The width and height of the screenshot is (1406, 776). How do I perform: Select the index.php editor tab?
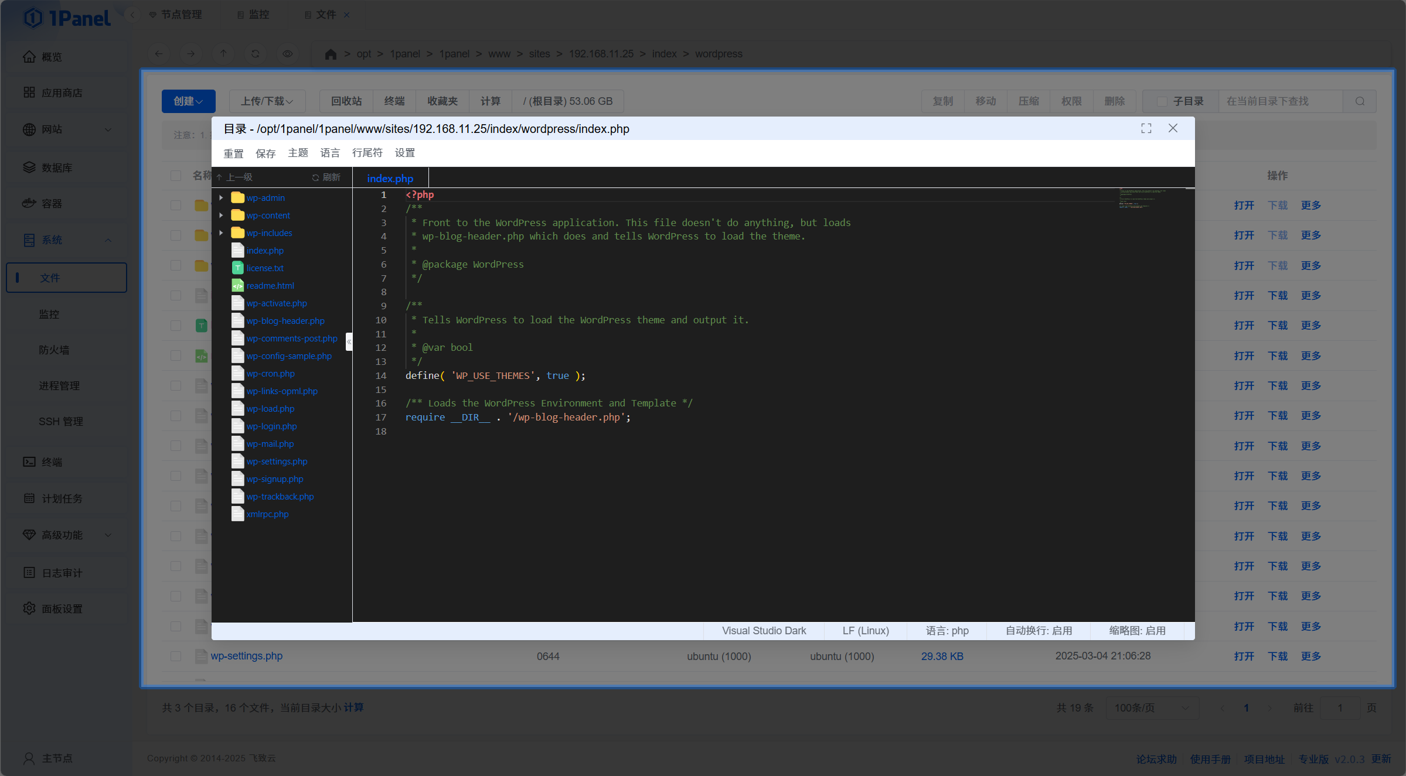390,179
